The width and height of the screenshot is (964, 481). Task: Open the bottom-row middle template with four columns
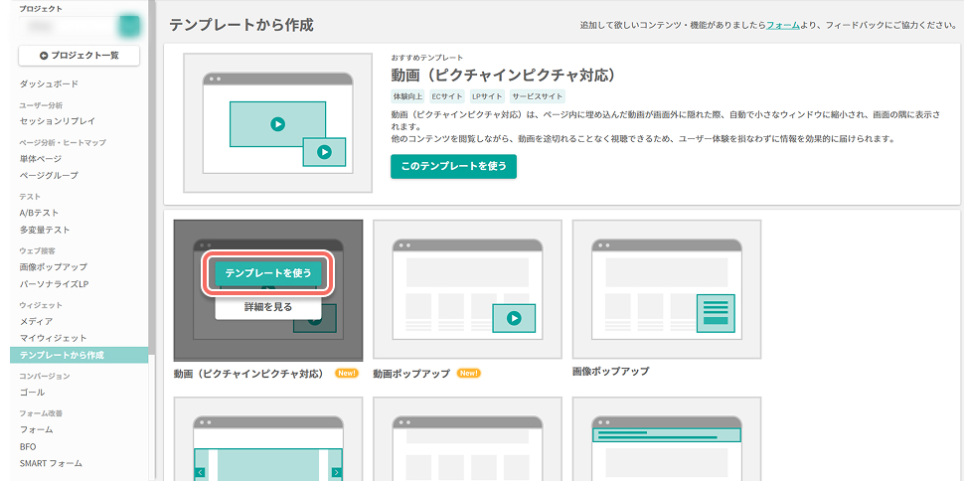467,439
